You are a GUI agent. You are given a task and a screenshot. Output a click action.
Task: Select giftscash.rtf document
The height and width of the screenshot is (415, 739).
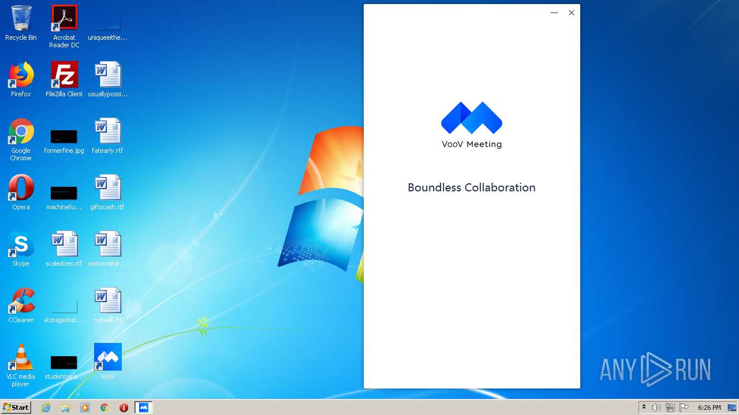pyautogui.click(x=107, y=193)
